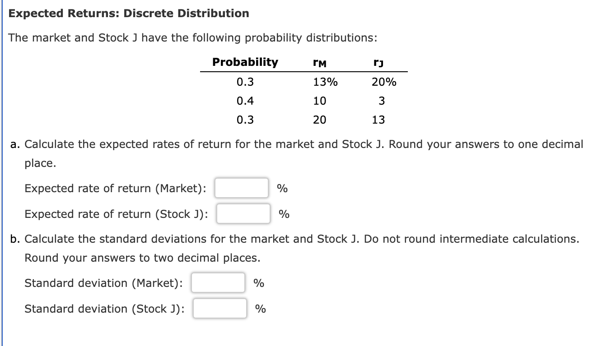The height and width of the screenshot is (346, 593).
Task: Click the Expected rate of return (Market) input field
Action: coord(241,189)
